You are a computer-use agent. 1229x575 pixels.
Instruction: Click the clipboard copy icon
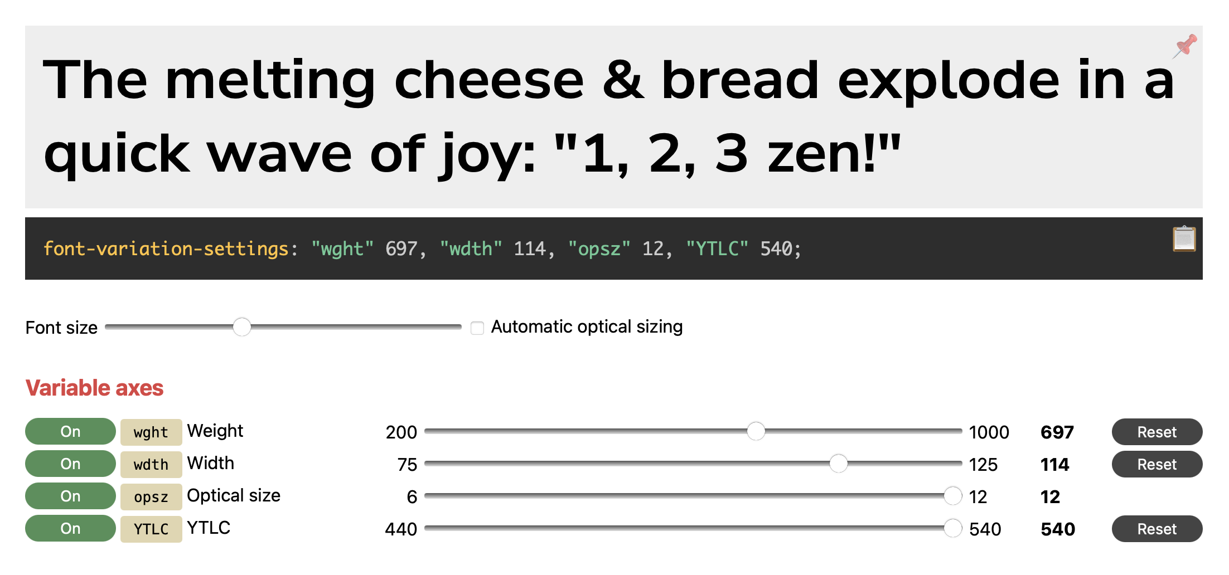tap(1184, 240)
